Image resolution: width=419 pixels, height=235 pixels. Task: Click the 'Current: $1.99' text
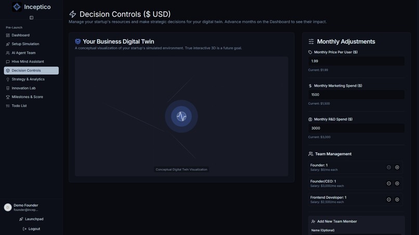pos(318,70)
